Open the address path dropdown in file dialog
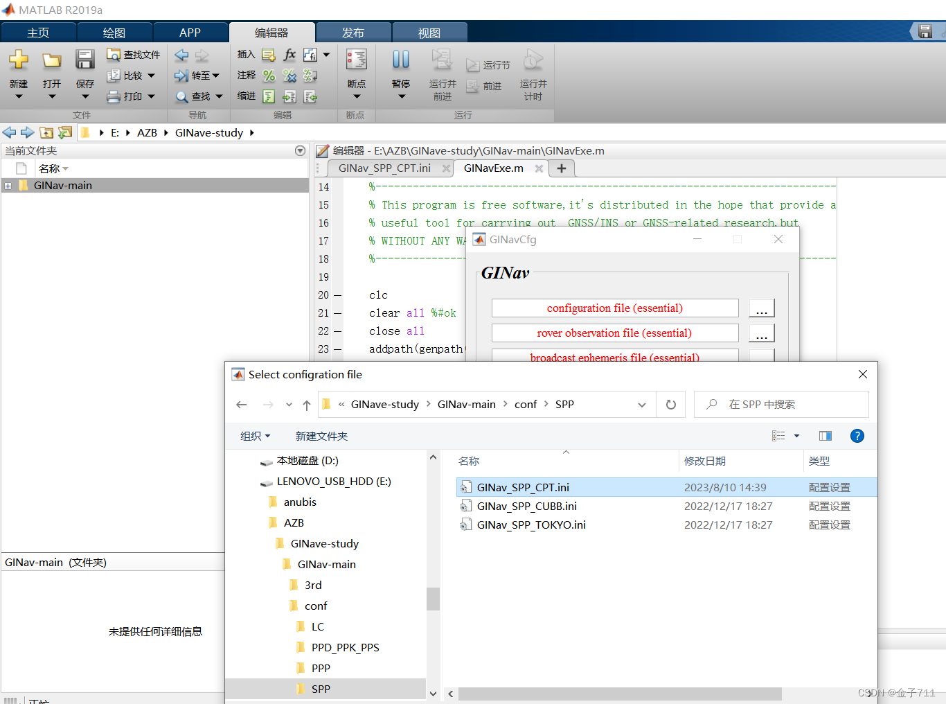The height and width of the screenshot is (704, 946). (x=642, y=405)
